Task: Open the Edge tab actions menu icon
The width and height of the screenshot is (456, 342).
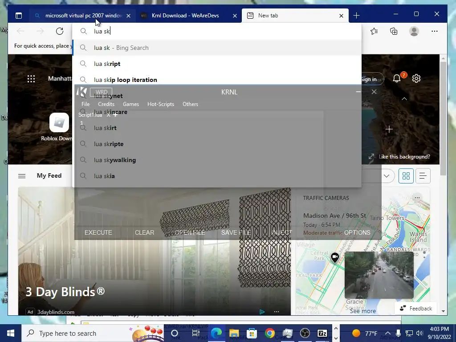Action: point(19,16)
